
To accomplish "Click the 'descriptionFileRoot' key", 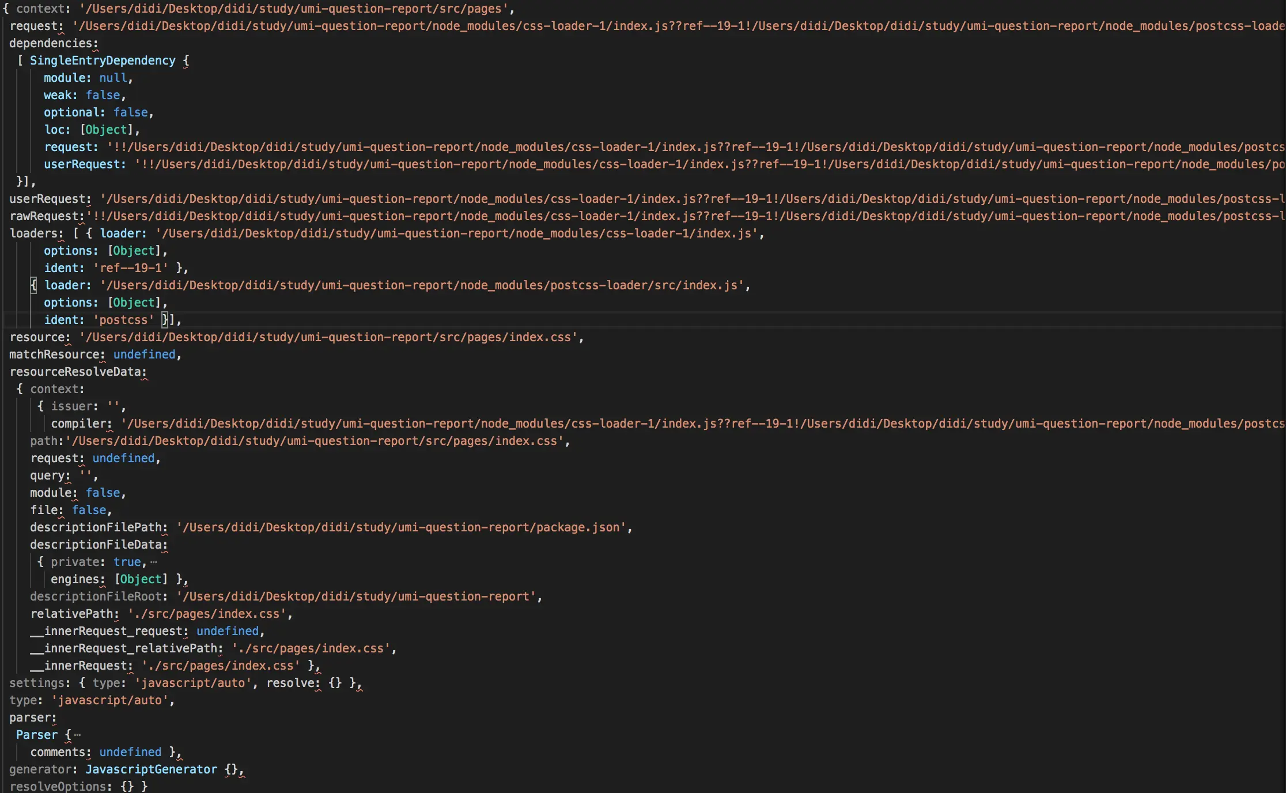I will click(x=96, y=596).
